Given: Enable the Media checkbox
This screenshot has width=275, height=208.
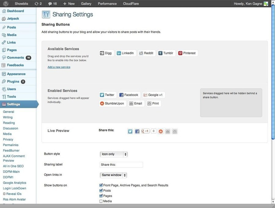Looking at the screenshot, I should [101, 201].
